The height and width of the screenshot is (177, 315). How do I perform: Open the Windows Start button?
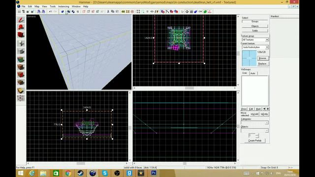pos(21,173)
